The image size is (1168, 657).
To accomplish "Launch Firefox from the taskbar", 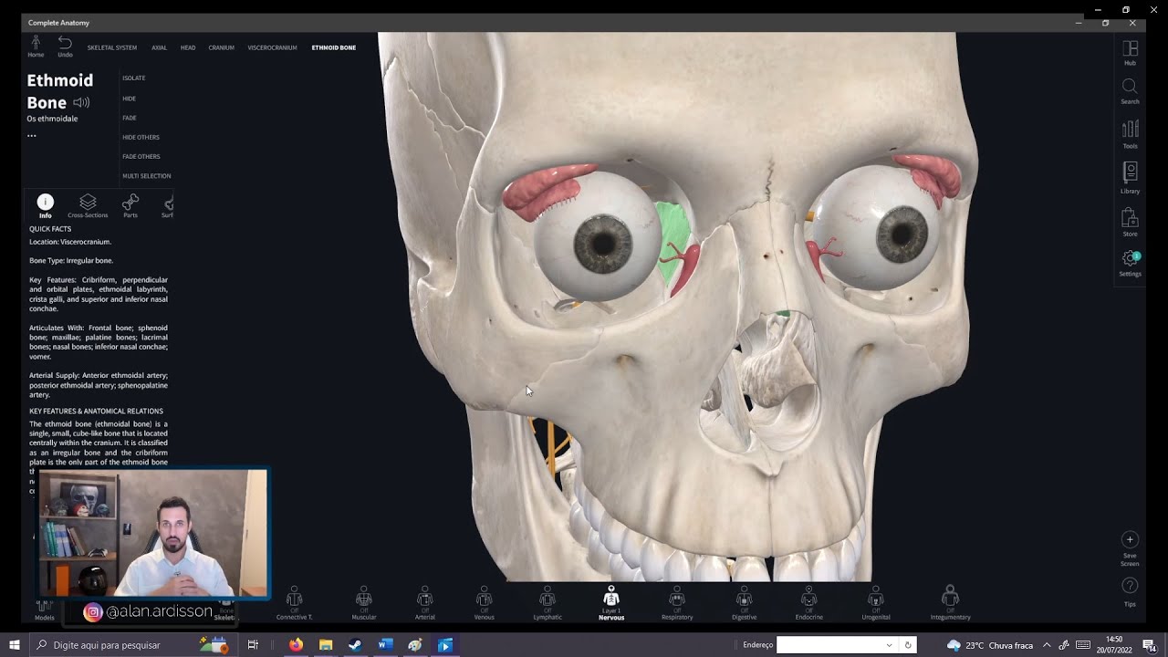I will (296, 645).
